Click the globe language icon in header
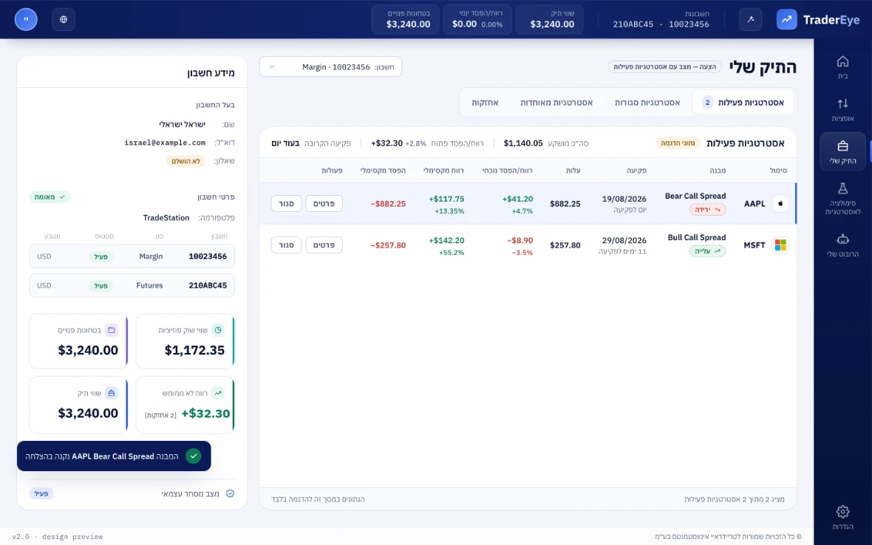The height and width of the screenshot is (545, 872). click(64, 19)
